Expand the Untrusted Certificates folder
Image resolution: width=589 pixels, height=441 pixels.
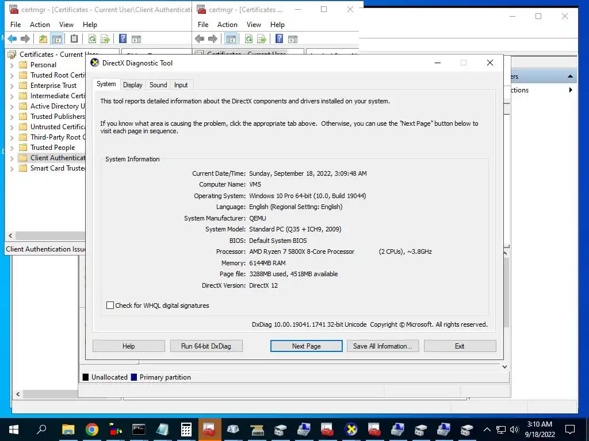click(12, 127)
